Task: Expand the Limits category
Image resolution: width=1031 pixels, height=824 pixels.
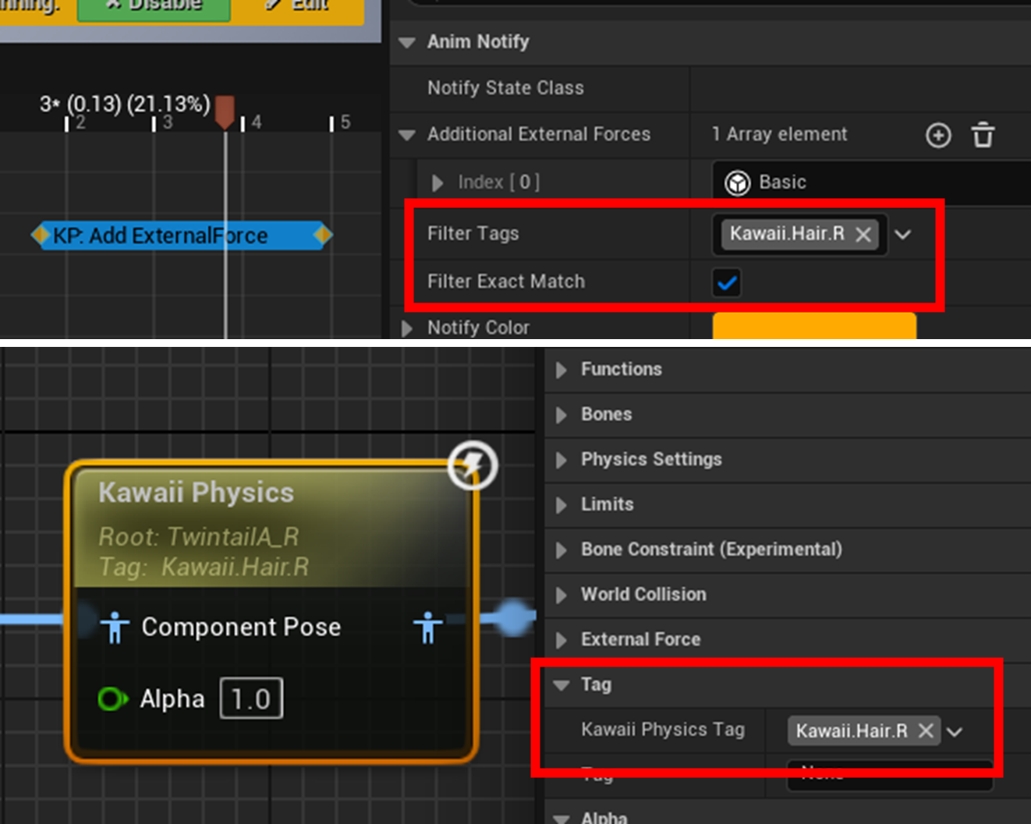Action: click(560, 505)
